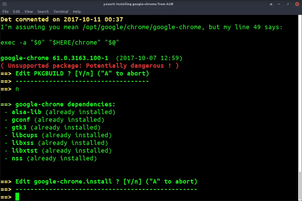302x201 pixels.
Task: Click 'google-chrome 61.0.3163.100-1' version text
Action: (54, 58)
